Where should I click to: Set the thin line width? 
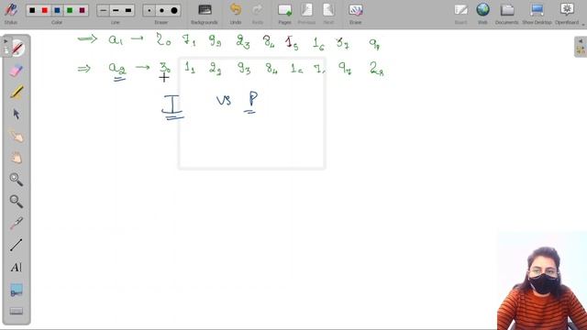[104, 10]
